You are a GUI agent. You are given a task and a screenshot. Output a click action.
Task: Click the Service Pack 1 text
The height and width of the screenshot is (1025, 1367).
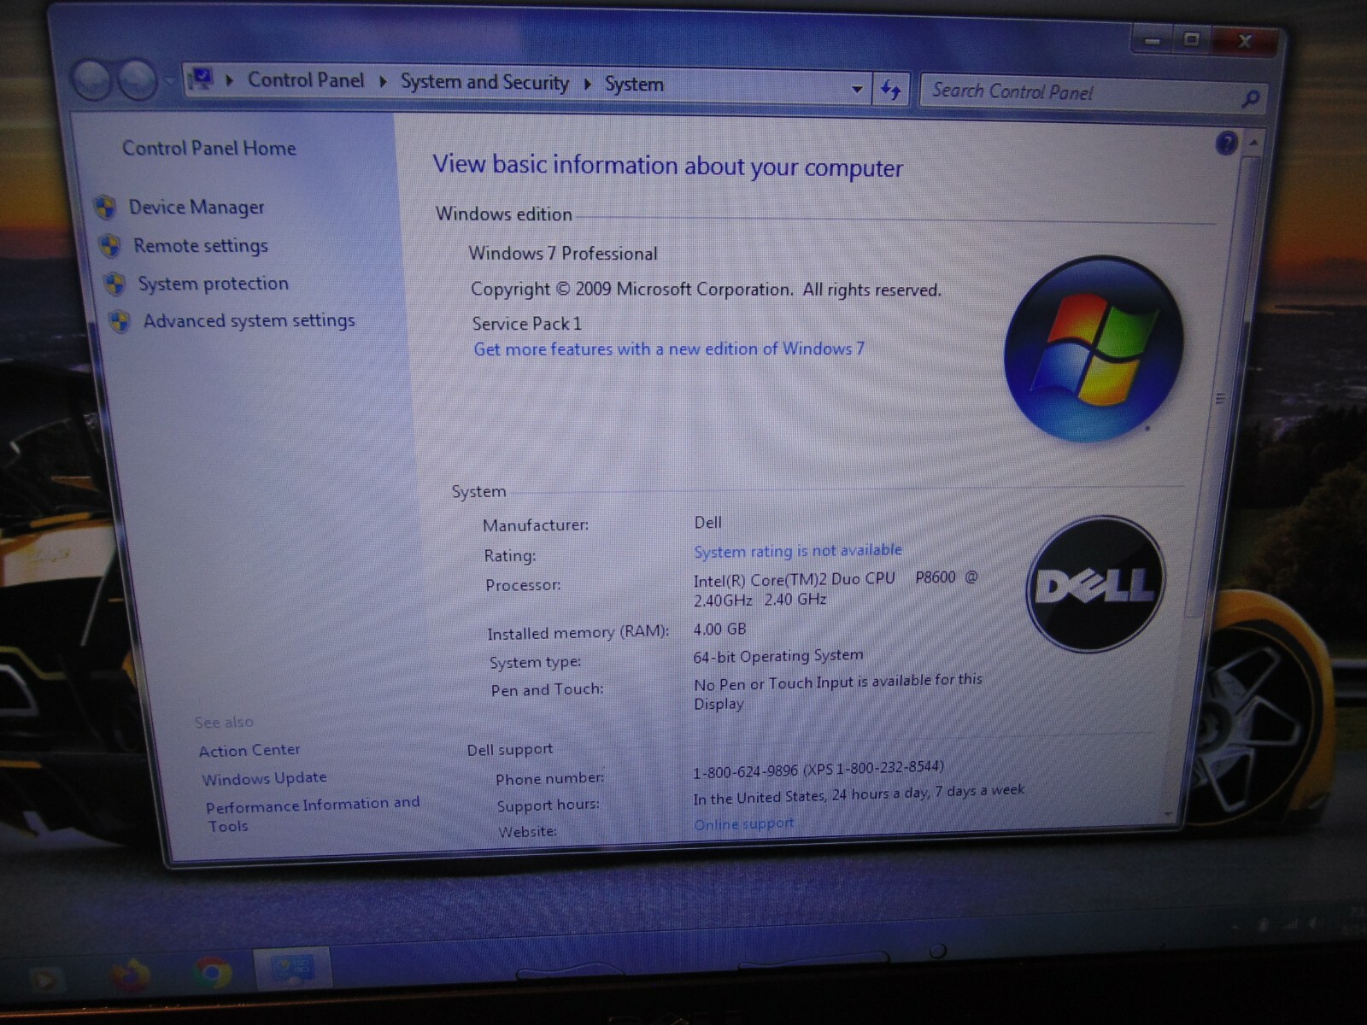(x=526, y=324)
